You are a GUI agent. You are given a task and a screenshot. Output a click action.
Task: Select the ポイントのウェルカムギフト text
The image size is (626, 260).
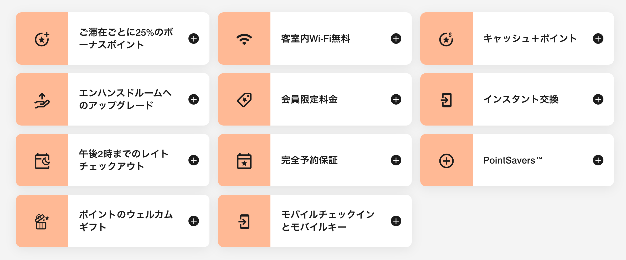pos(126,221)
